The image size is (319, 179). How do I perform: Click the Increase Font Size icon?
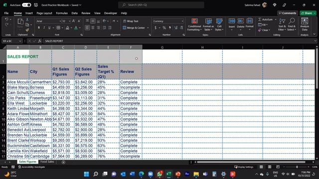point(74,21)
